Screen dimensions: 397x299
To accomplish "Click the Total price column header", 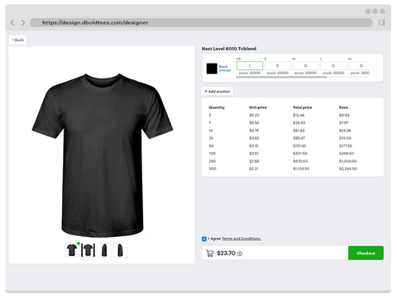I will pos(303,107).
